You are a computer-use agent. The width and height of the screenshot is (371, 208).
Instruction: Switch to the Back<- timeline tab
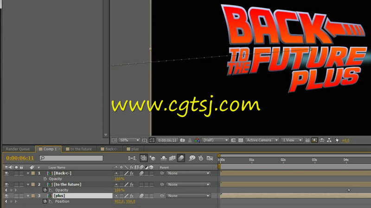point(109,149)
